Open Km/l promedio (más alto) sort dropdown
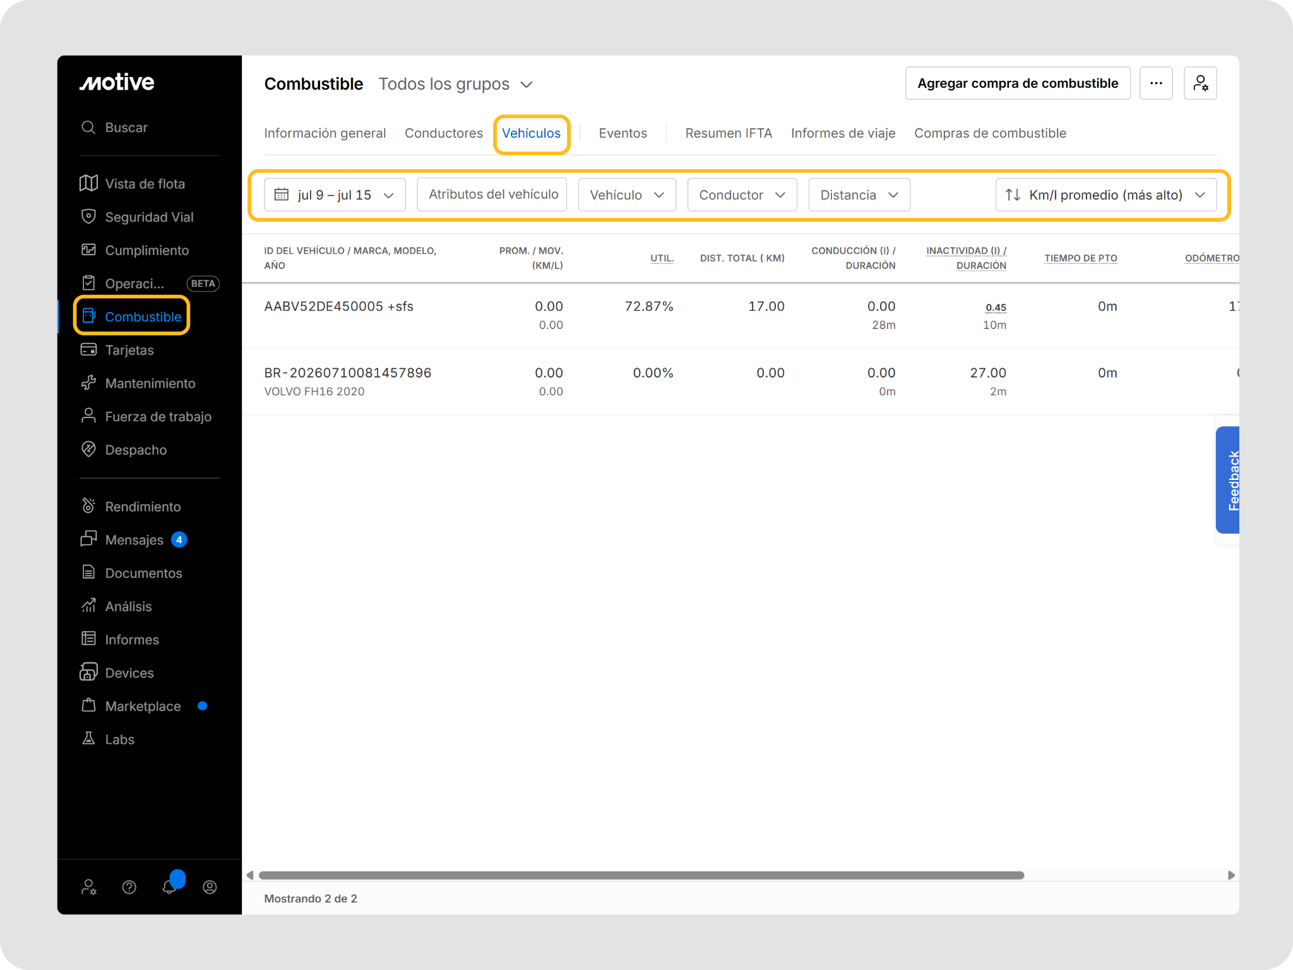Viewport: 1293px width, 970px height. point(1106,195)
